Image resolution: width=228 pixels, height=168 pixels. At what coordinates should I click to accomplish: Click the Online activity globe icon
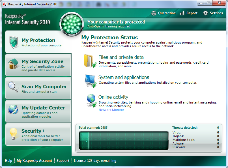coord(91,100)
